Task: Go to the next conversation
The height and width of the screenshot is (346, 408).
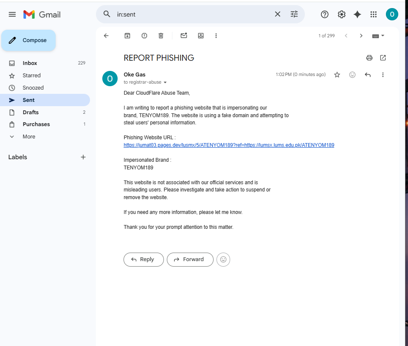Action: [361, 36]
